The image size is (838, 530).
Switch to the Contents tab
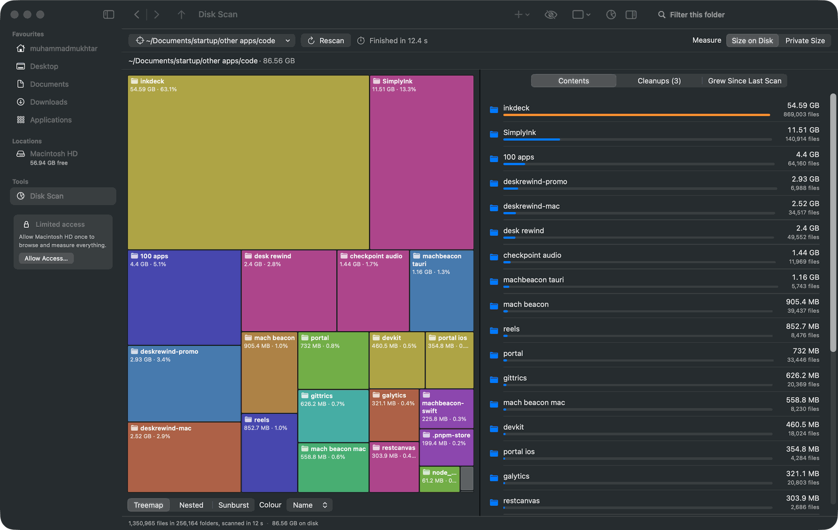click(574, 81)
